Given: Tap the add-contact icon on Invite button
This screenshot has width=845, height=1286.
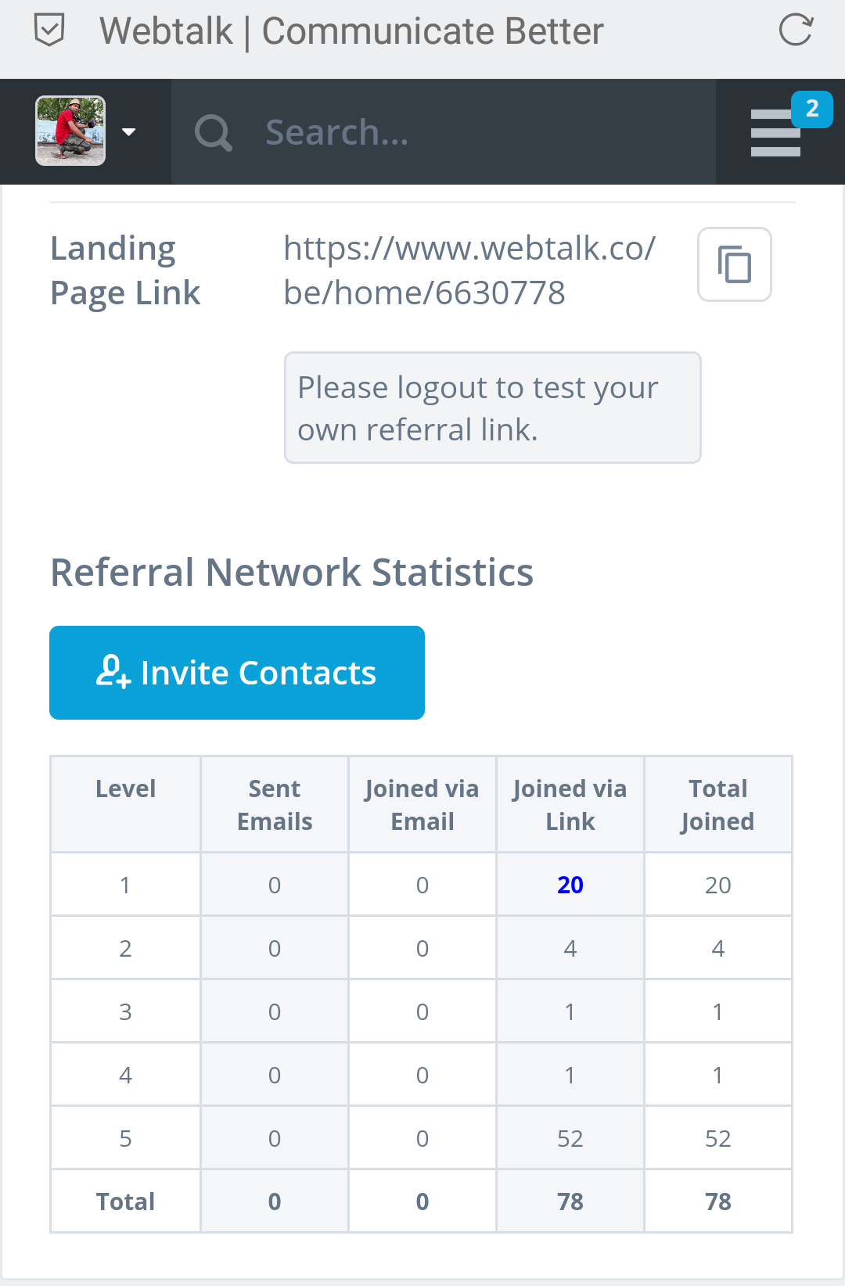Looking at the screenshot, I should coord(113,671).
